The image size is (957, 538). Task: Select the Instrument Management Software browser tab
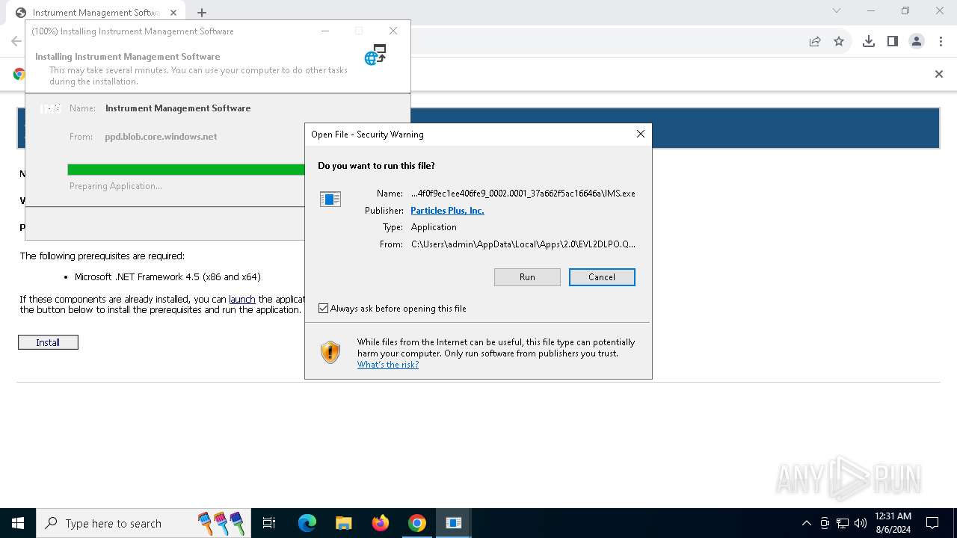(x=96, y=13)
